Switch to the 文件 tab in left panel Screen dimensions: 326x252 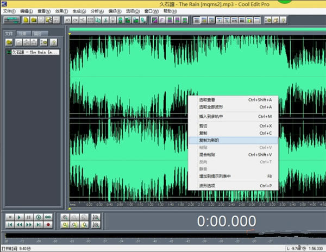9,33
